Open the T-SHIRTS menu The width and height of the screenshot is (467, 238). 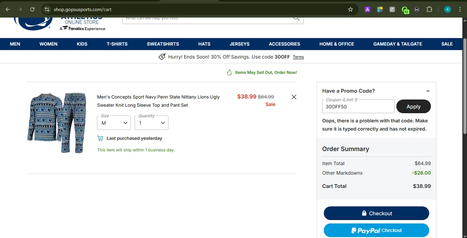click(117, 44)
